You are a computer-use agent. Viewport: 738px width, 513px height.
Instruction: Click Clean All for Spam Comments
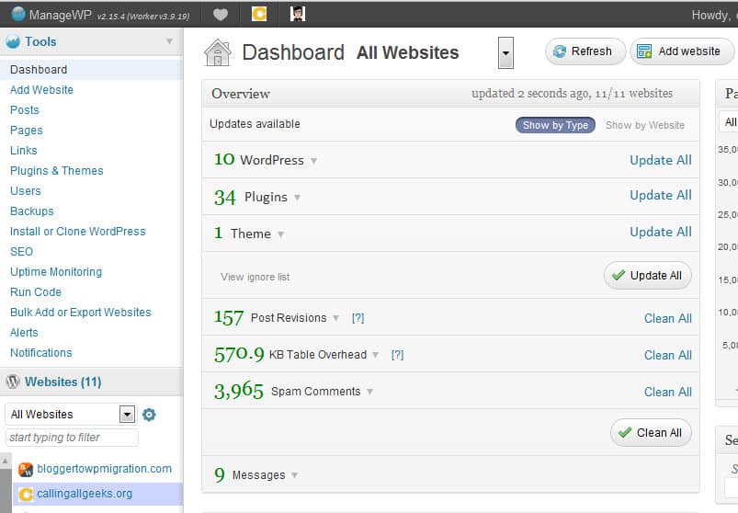pos(668,392)
